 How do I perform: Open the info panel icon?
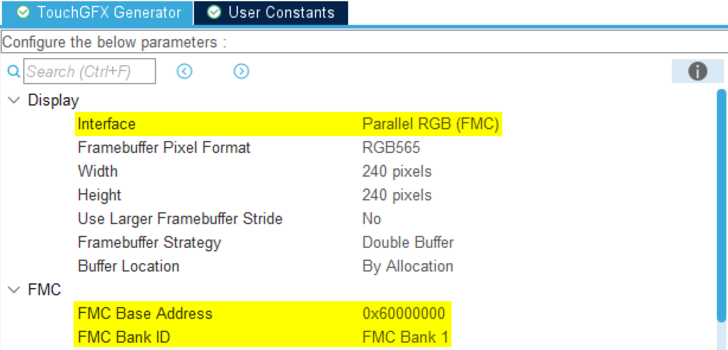click(x=698, y=72)
